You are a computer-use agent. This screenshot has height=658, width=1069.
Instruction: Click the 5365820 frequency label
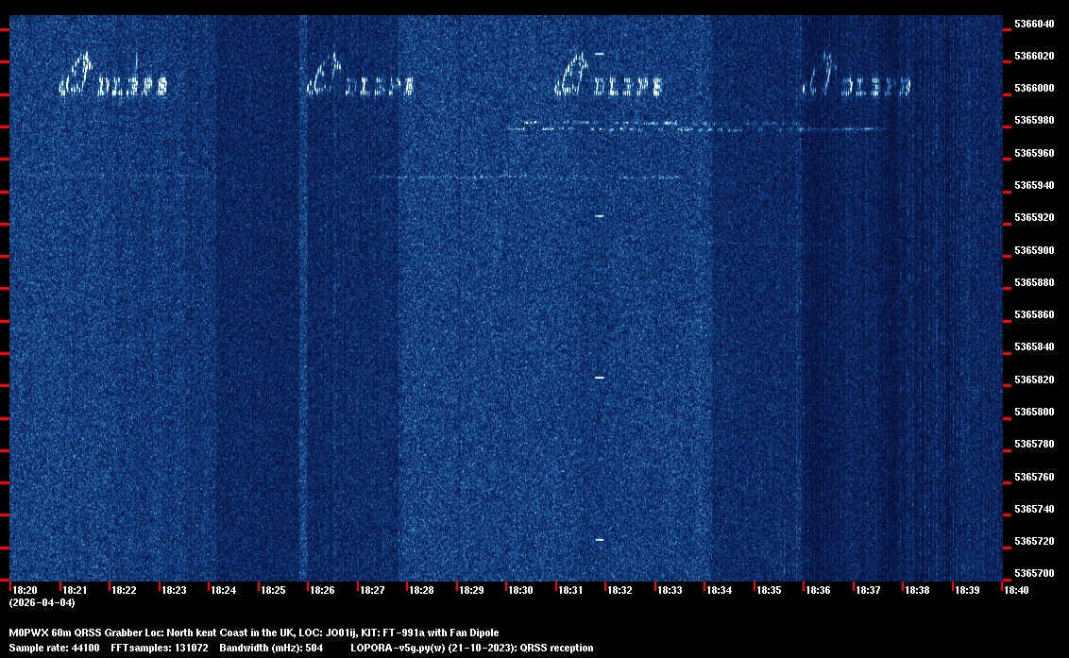pos(1034,380)
